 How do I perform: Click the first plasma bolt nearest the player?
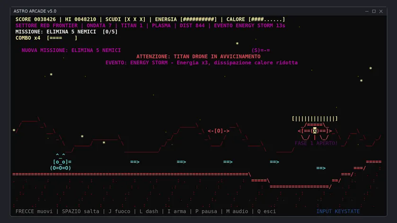click(x=135, y=162)
